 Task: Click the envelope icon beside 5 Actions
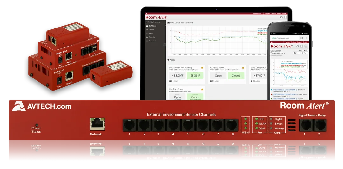211,81
